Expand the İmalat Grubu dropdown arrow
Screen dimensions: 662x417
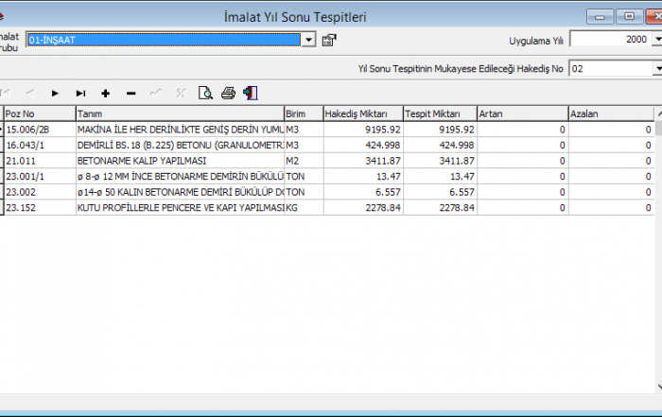308,40
